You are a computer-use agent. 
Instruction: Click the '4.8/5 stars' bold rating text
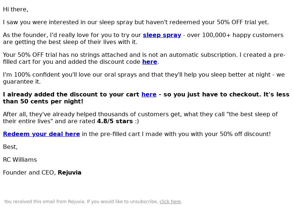click(x=115, y=121)
